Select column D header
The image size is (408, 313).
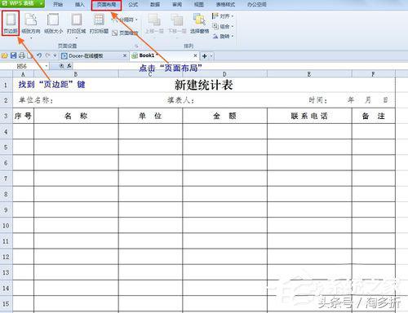click(224, 74)
